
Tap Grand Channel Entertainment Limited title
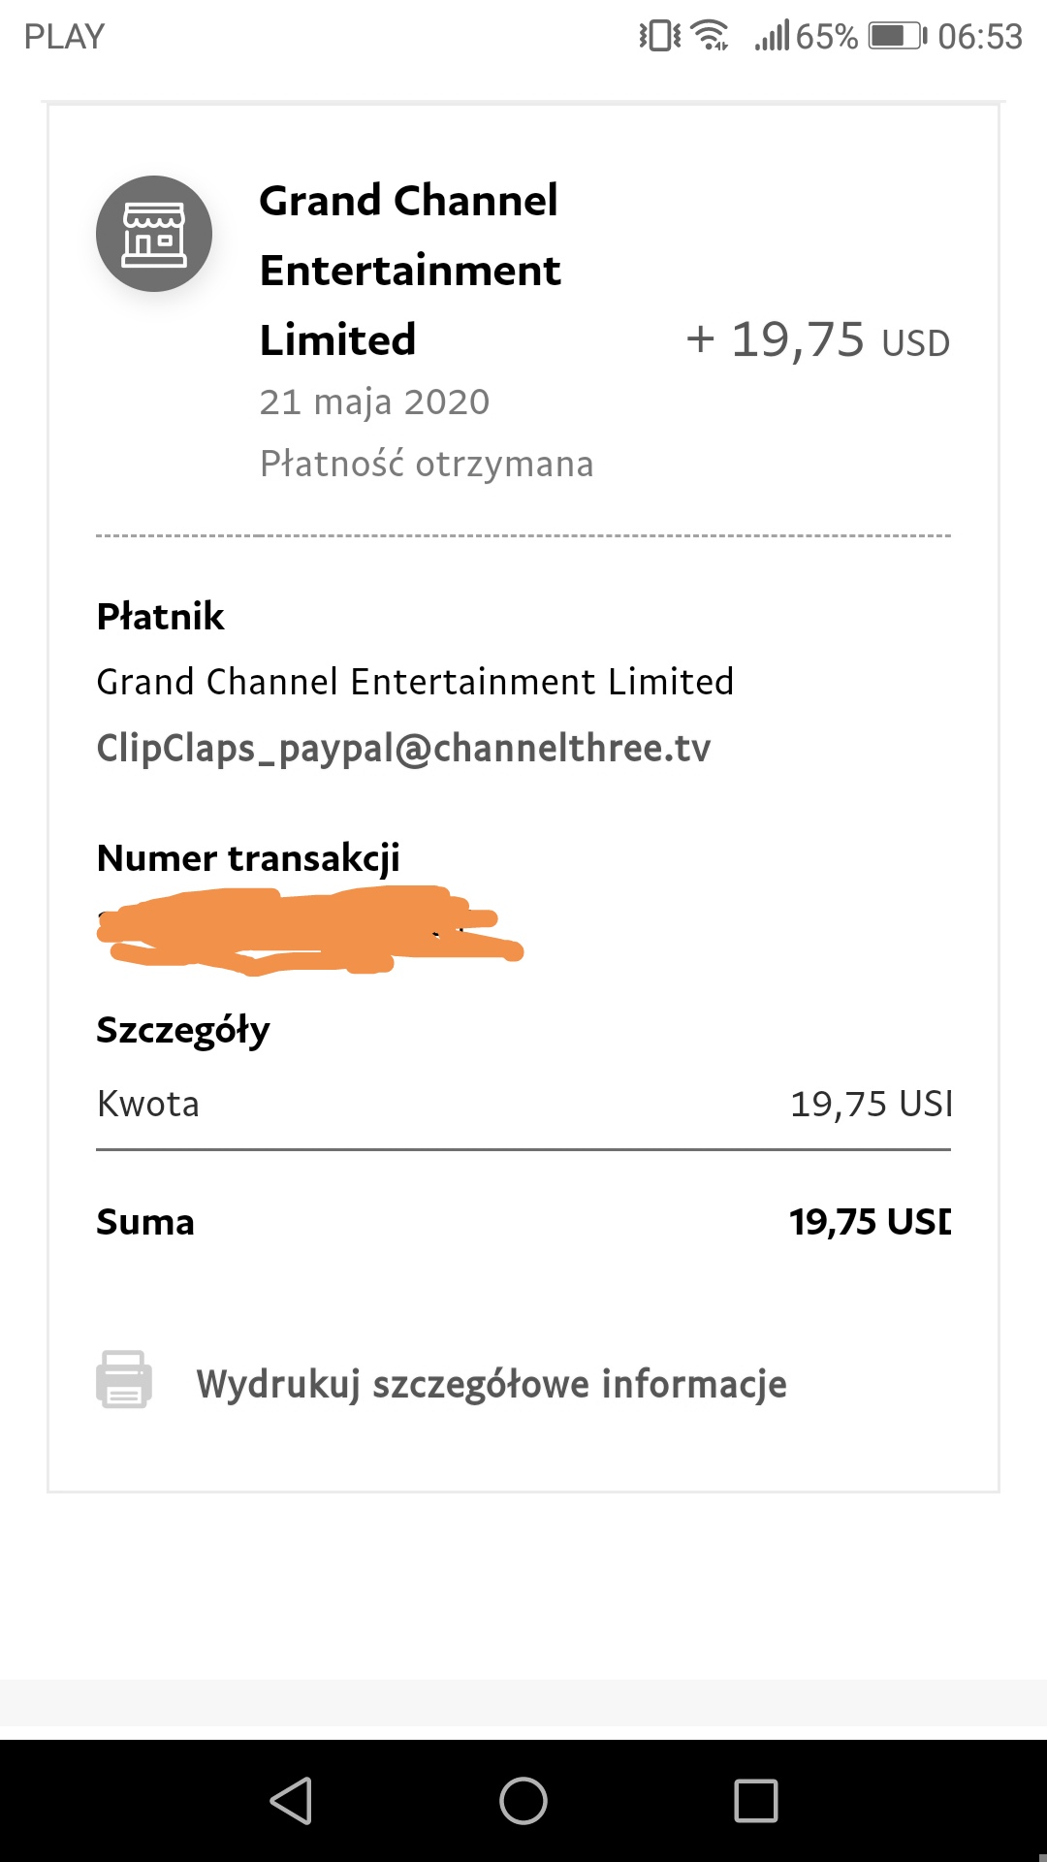pyautogui.click(x=410, y=270)
